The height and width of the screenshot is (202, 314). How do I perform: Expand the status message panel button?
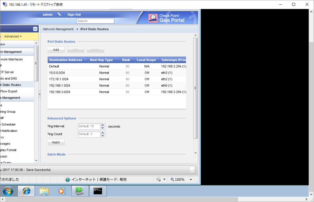[192, 170]
